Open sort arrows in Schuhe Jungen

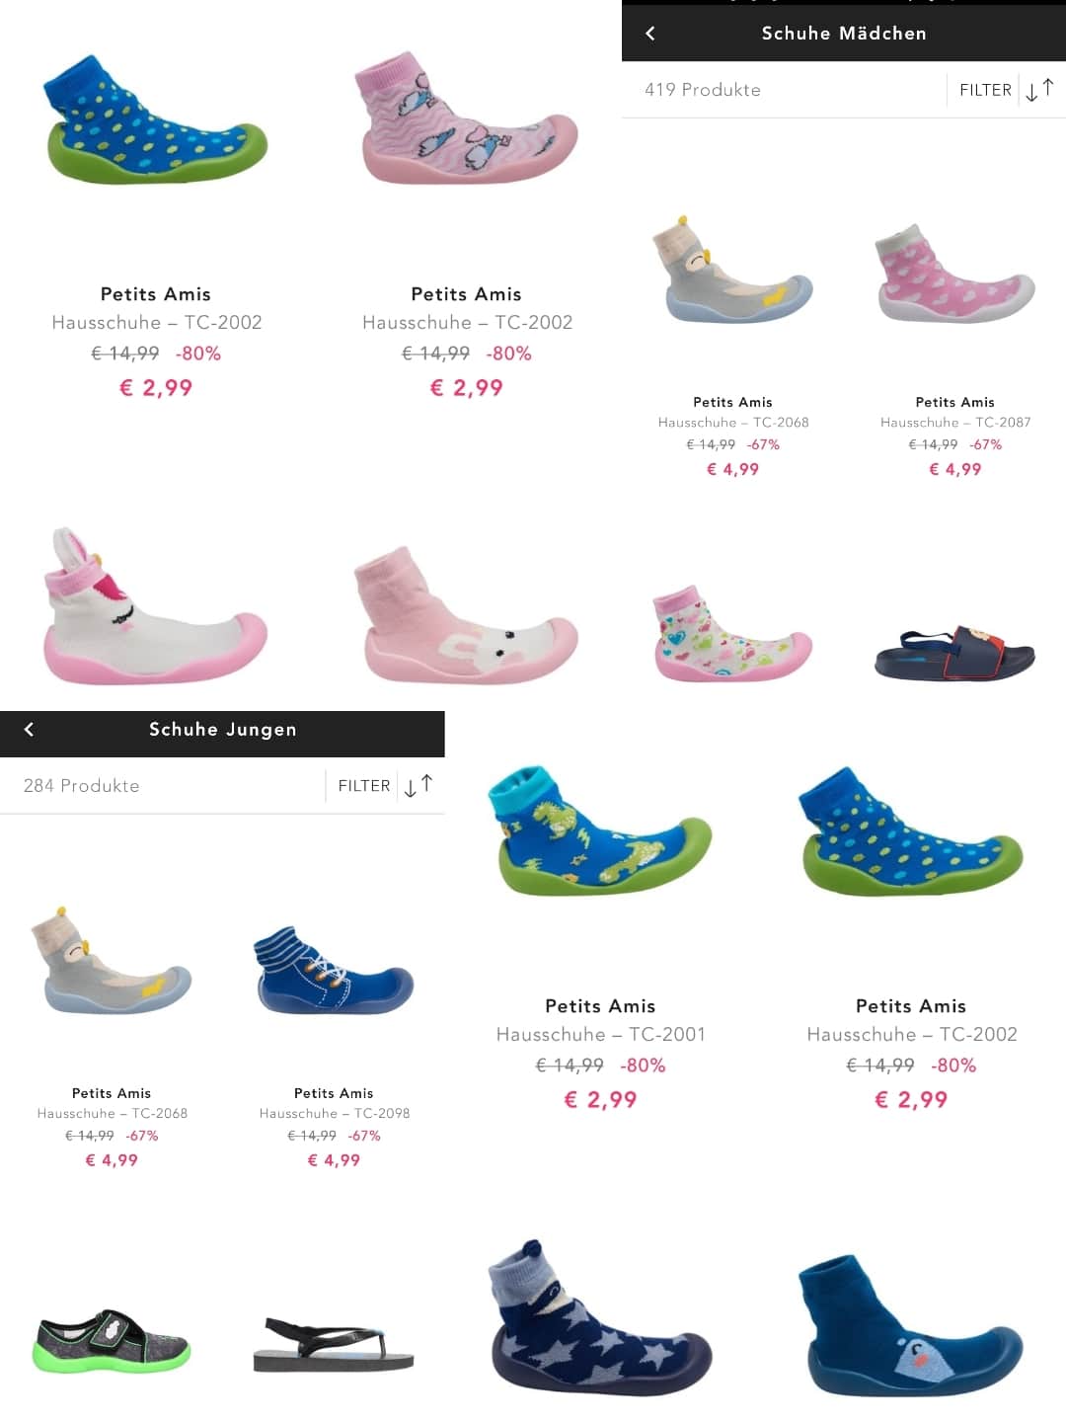click(x=419, y=786)
